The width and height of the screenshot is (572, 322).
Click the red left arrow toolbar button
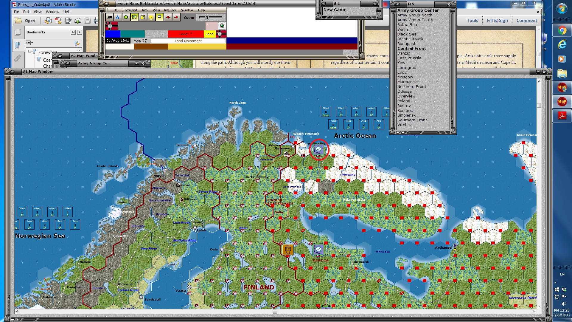pyautogui.click(x=168, y=17)
